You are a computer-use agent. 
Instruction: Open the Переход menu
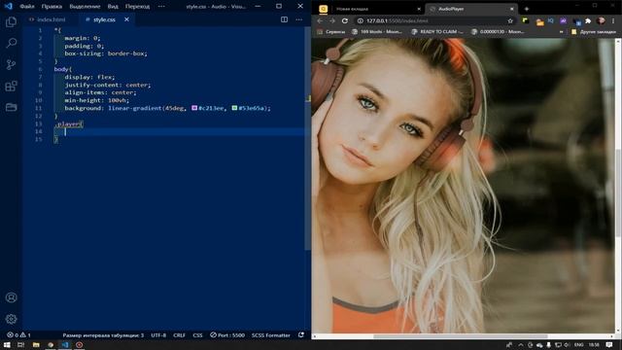[137, 7]
